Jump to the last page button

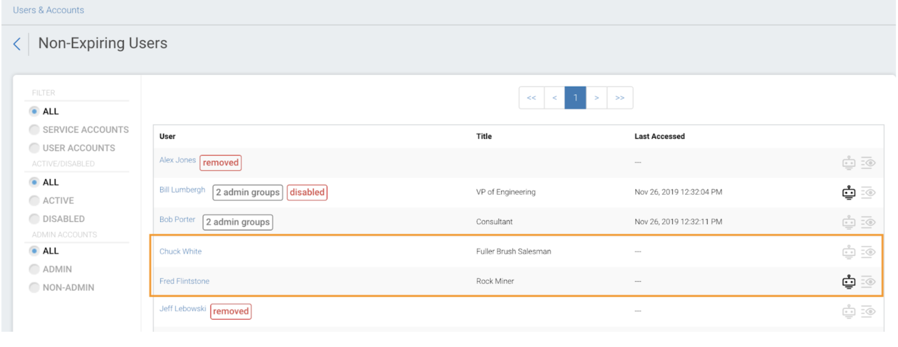620,98
